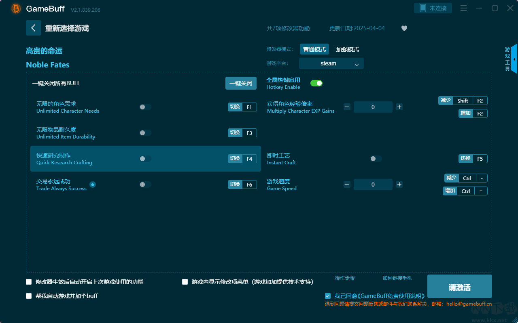
Task: Open the GameBuff免责使用说明 link
Action: (x=391, y=296)
